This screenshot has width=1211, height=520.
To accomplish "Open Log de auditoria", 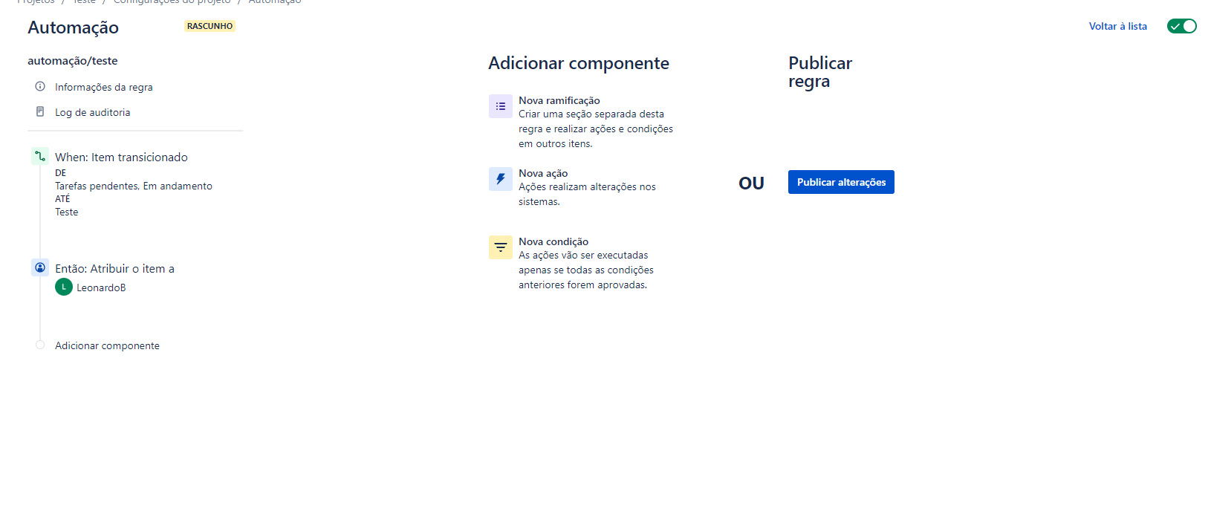I will click(93, 112).
